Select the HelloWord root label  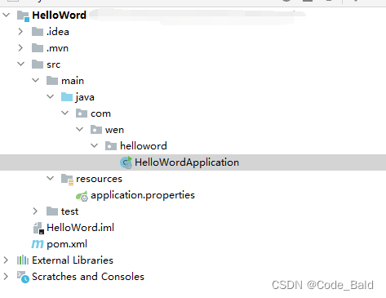[59, 16]
